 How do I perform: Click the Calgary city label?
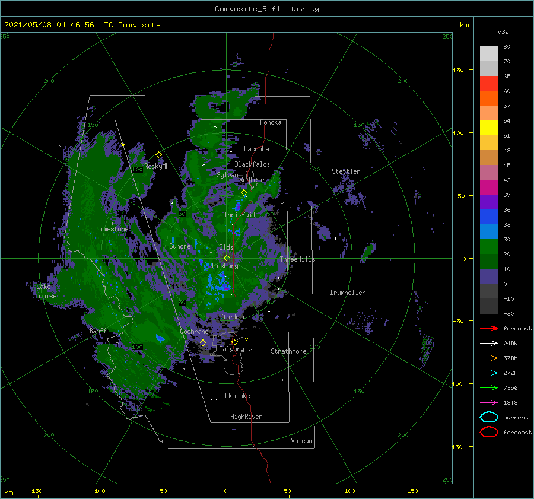pos(231,349)
